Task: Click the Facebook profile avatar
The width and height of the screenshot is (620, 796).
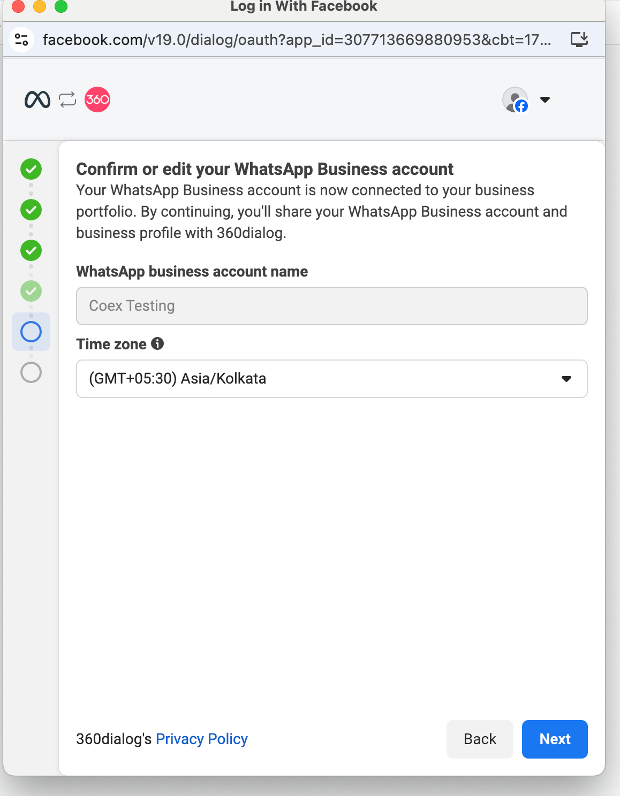Action: [515, 99]
